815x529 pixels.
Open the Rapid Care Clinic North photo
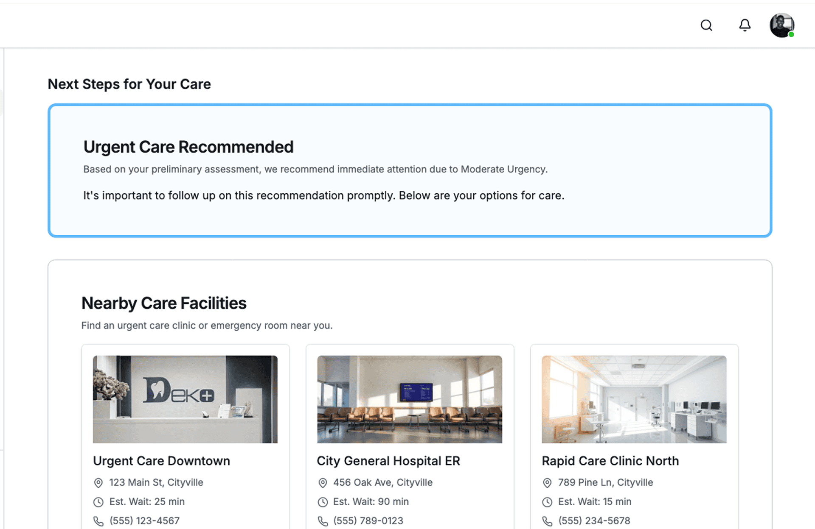pyautogui.click(x=634, y=399)
